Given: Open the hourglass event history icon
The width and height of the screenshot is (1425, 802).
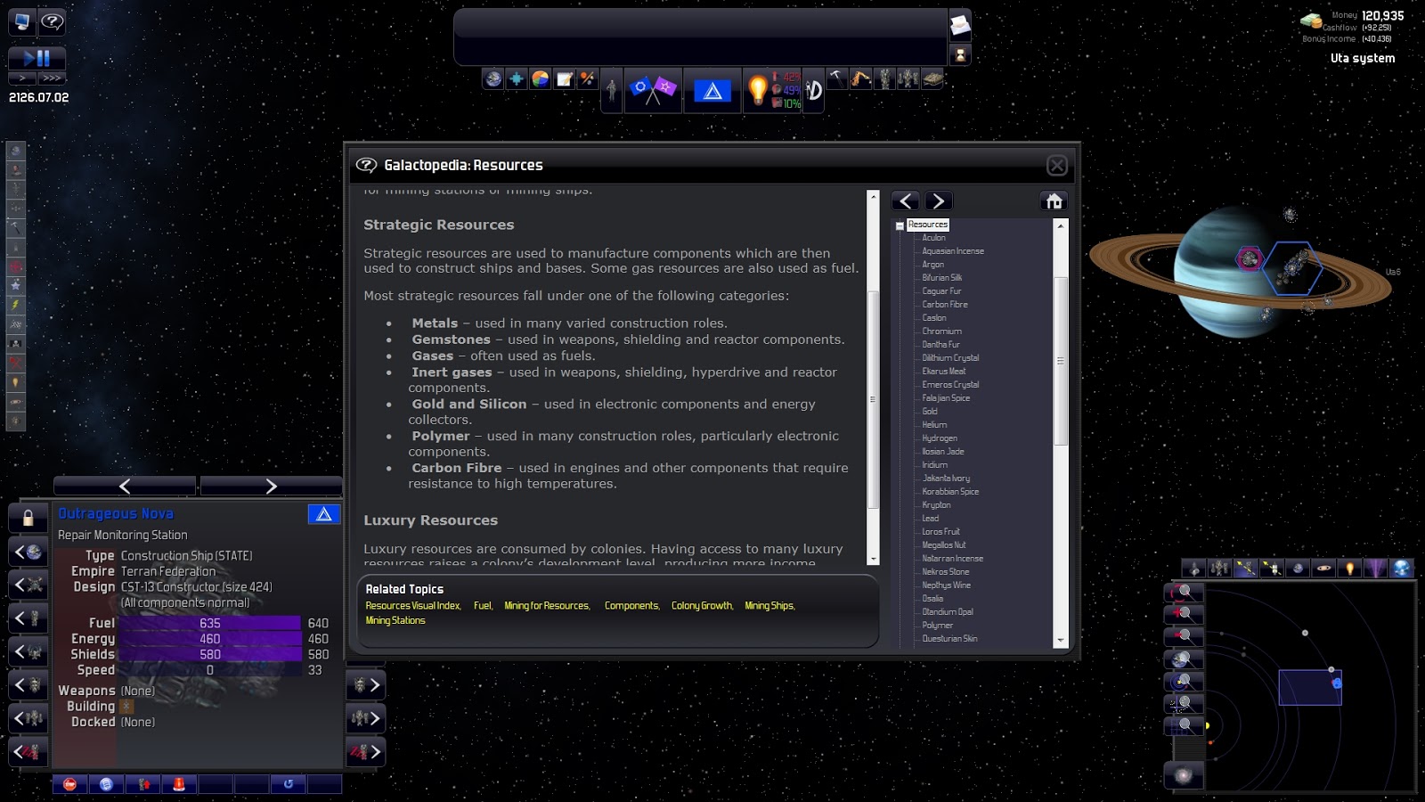Looking at the screenshot, I should coord(960,55).
